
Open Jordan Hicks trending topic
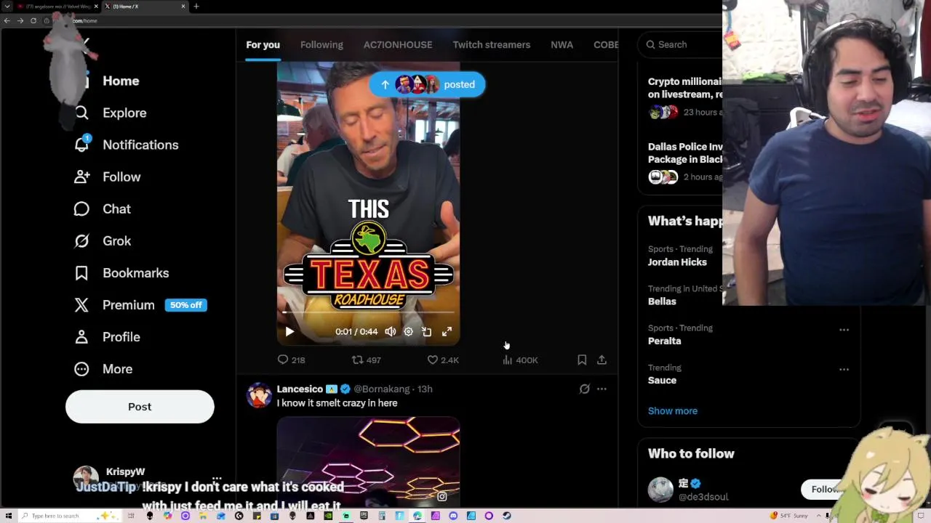pyautogui.click(x=677, y=261)
